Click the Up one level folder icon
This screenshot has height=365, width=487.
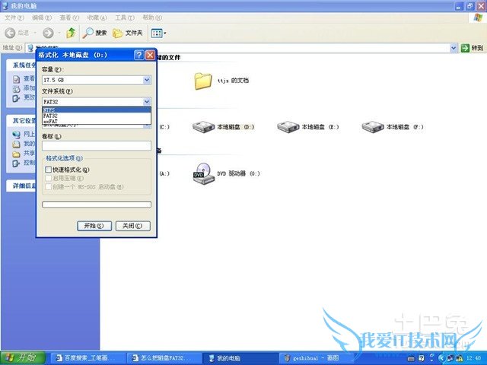(x=71, y=33)
